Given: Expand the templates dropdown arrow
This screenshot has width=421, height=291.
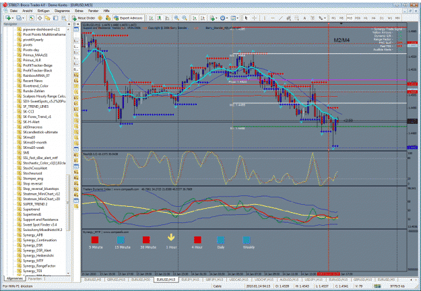Looking at the screenshot, I should coord(238,18).
